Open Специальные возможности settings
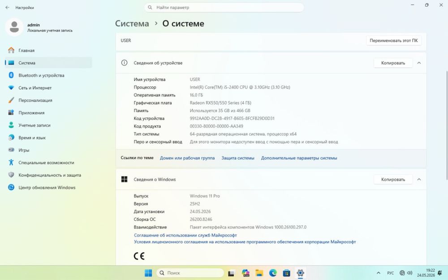Viewport: 448px width, 280px height. point(48,162)
